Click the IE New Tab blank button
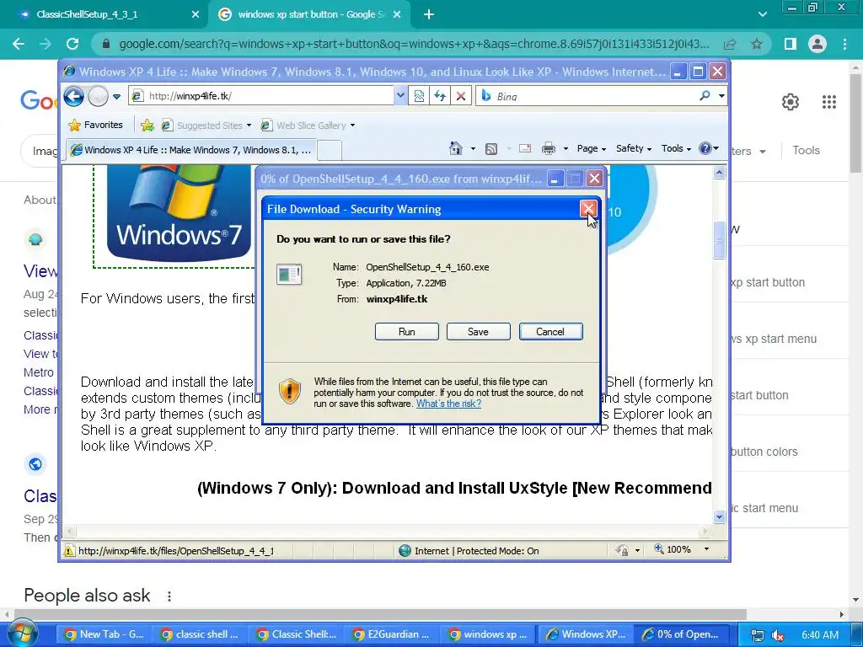The height and width of the screenshot is (647, 863). 330,150
